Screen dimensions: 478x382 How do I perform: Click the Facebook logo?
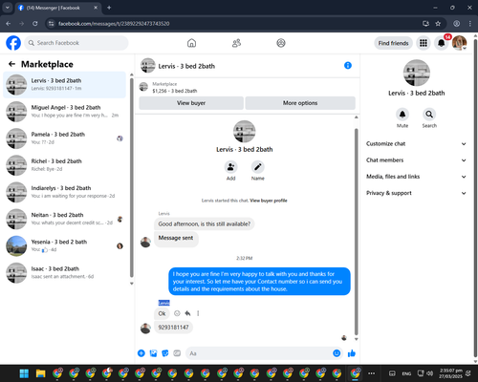[x=13, y=43]
